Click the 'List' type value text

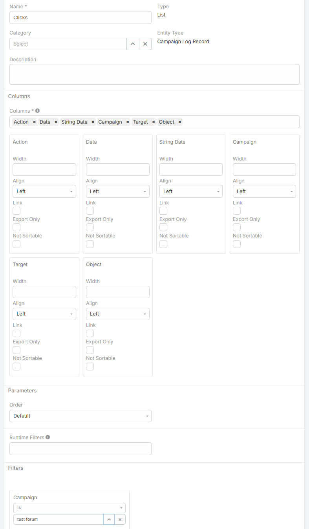[161, 15]
